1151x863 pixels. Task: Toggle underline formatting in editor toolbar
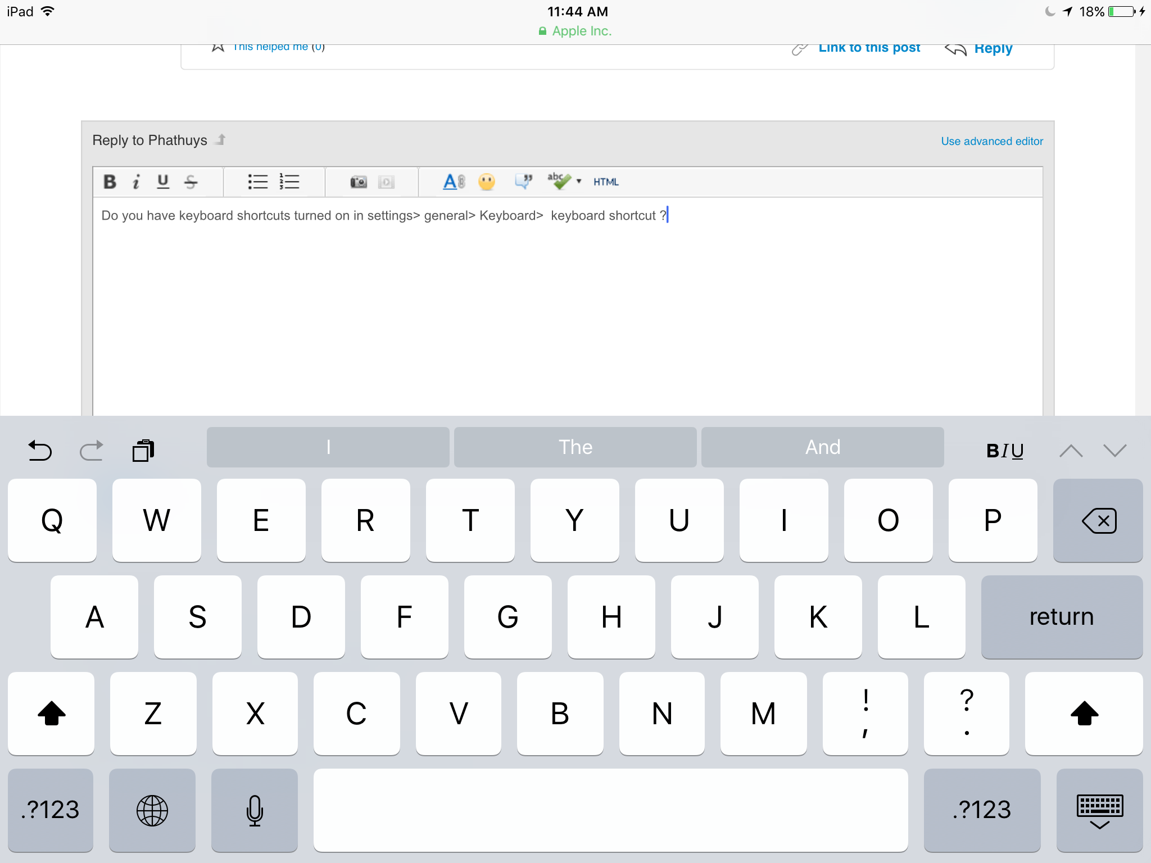pyautogui.click(x=163, y=181)
